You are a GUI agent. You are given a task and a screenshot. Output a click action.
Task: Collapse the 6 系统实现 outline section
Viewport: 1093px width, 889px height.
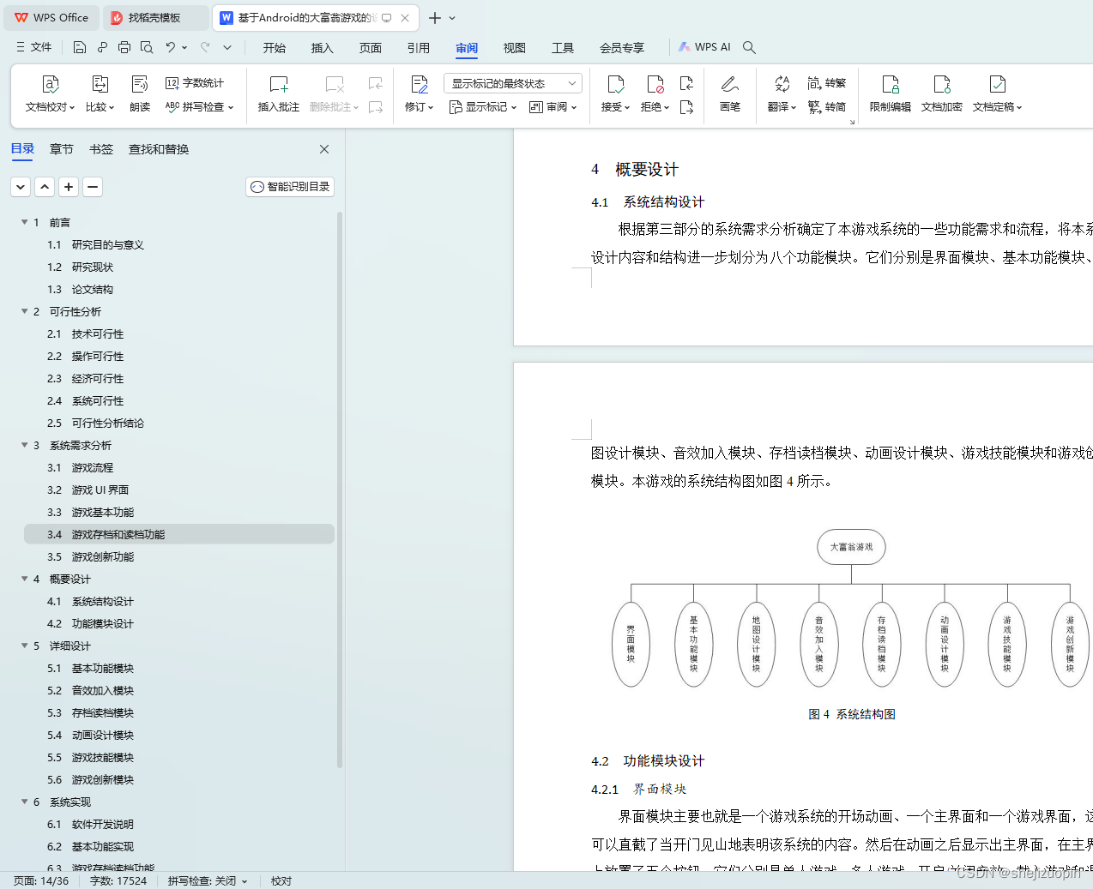click(25, 802)
